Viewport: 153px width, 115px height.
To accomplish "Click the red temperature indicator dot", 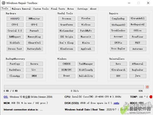I will [151, 97].
